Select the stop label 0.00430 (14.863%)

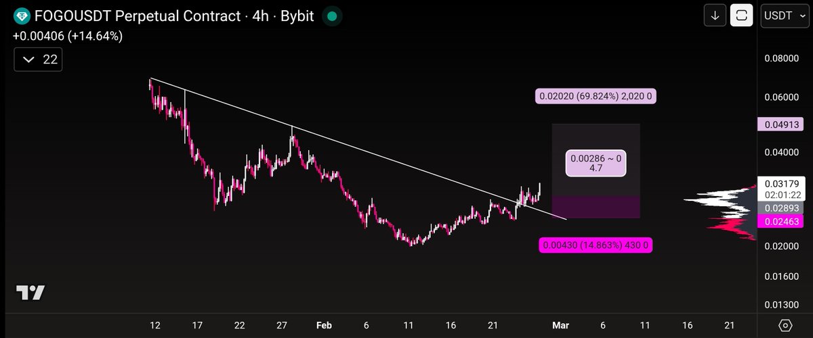596,245
